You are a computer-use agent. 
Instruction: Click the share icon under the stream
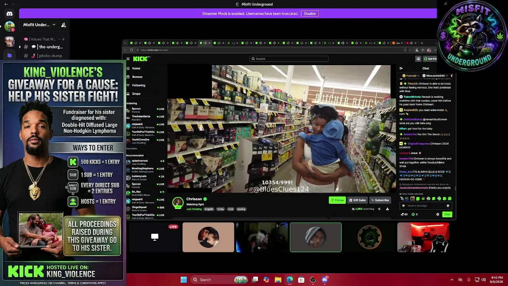tap(379, 209)
